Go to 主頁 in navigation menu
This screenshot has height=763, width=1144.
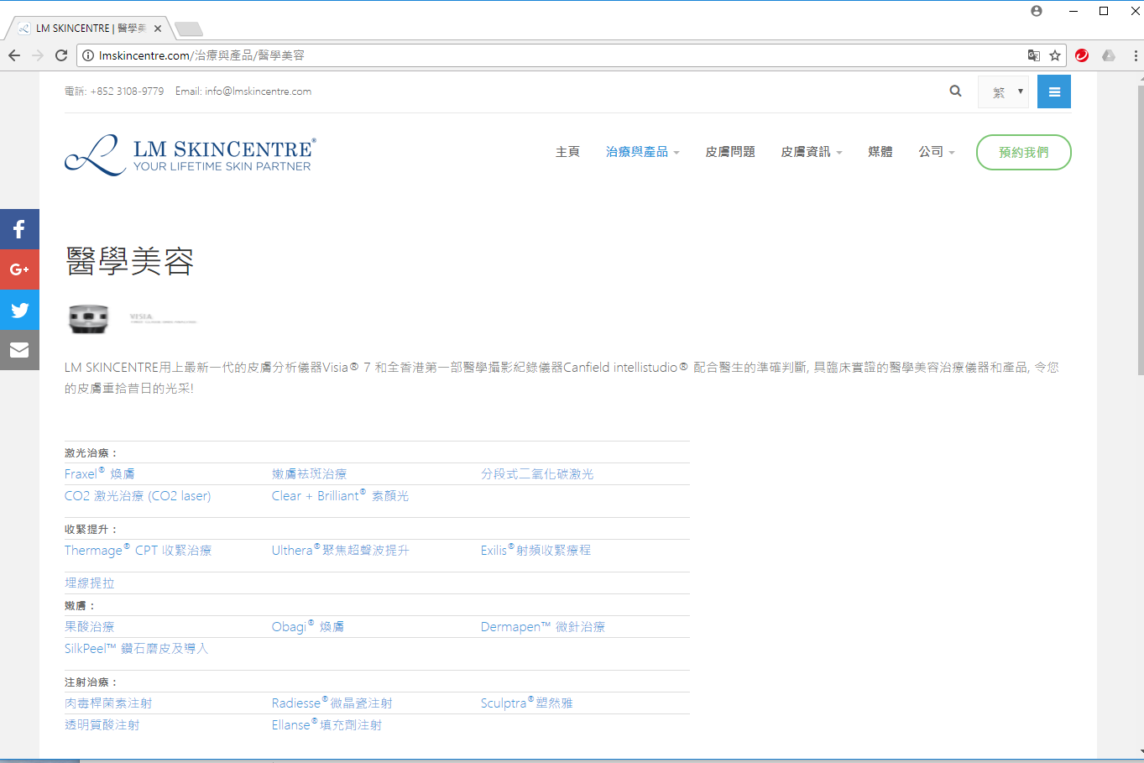tap(567, 152)
